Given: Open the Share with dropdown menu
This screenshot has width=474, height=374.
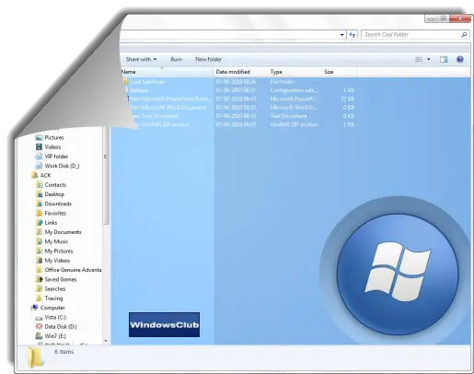Looking at the screenshot, I should pos(141,59).
